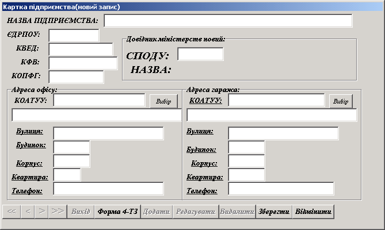The height and width of the screenshot is (230, 385).
Task: Click the Редагувати button
Action: (196, 212)
